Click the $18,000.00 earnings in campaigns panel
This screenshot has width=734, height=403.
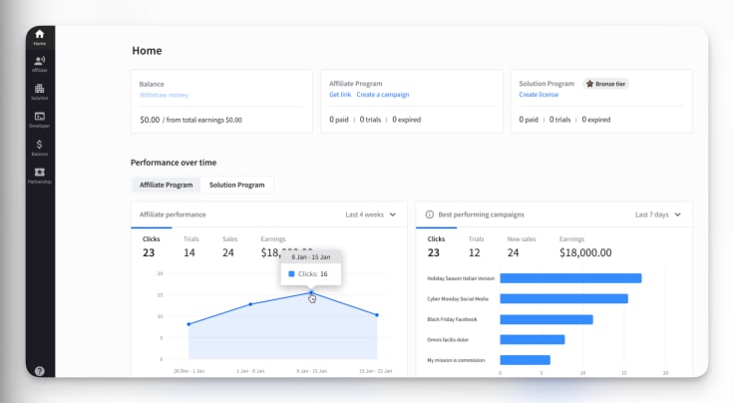click(x=585, y=252)
